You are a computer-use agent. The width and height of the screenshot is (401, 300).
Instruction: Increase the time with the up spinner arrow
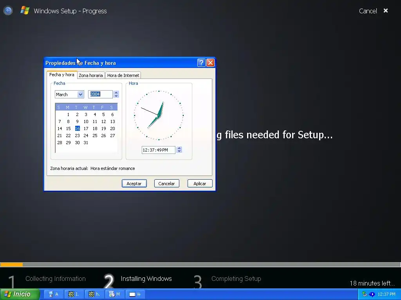[x=179, y=148]
